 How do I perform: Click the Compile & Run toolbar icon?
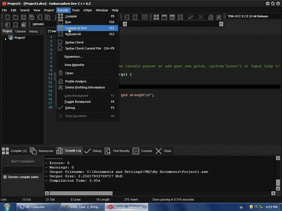172,17
